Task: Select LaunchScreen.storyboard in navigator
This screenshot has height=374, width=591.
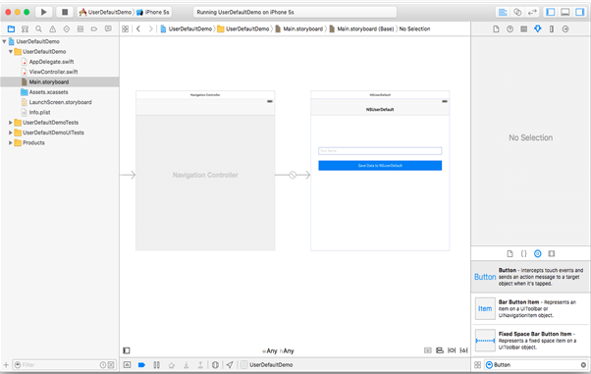Action: pyautogui.click(x=60, y=102)
